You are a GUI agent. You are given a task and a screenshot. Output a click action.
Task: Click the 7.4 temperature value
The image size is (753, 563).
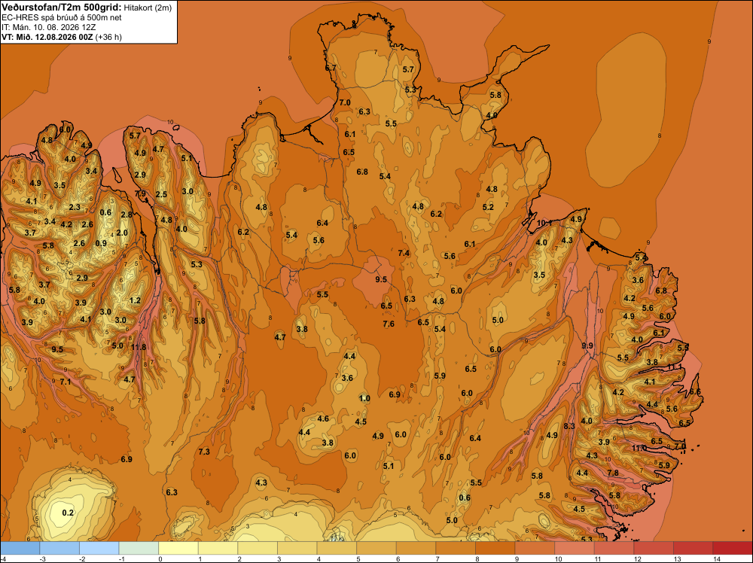[x=404, y=253]
